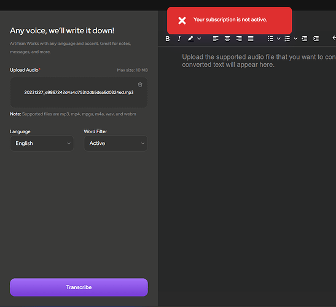Dismiss the subscription error X icon
The width and height of the screenshot is (336, 307).
pyautogui.click(x=182, y=20)
